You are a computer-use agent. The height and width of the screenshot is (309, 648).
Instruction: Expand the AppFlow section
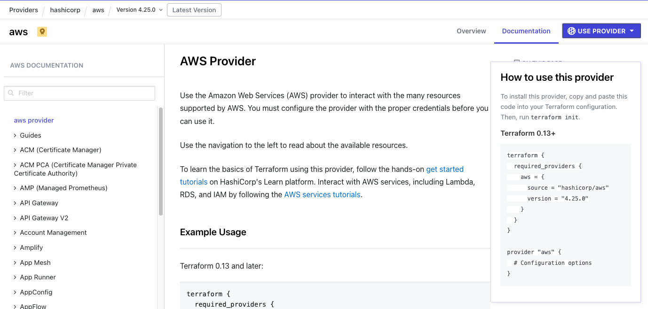pyautogui.click(x=16, y=306)
